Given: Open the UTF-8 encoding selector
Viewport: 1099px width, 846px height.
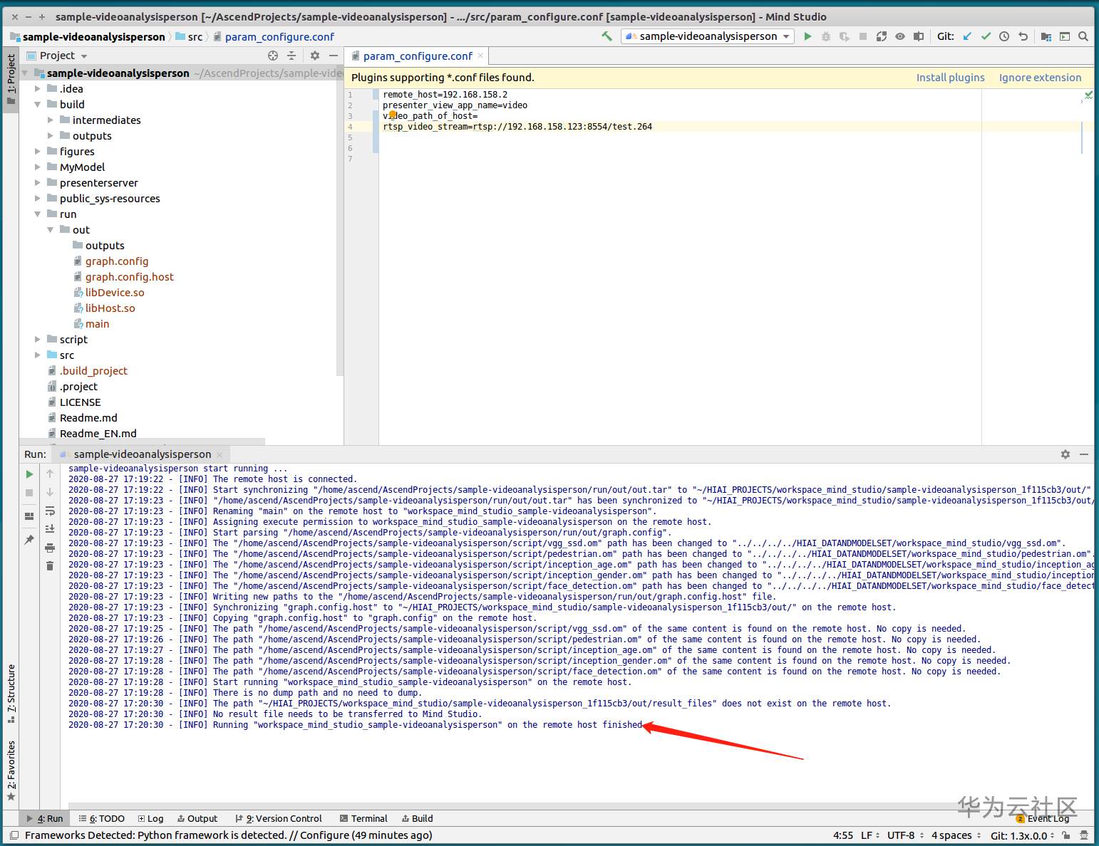Looking at the screenshot, I should (905, 835).
